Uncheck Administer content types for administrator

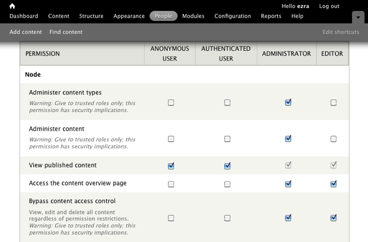click(x=288, y=103)
